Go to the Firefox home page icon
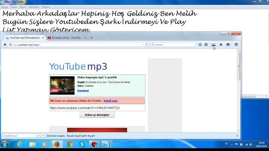Screen dimensions: 269x151 221,45
